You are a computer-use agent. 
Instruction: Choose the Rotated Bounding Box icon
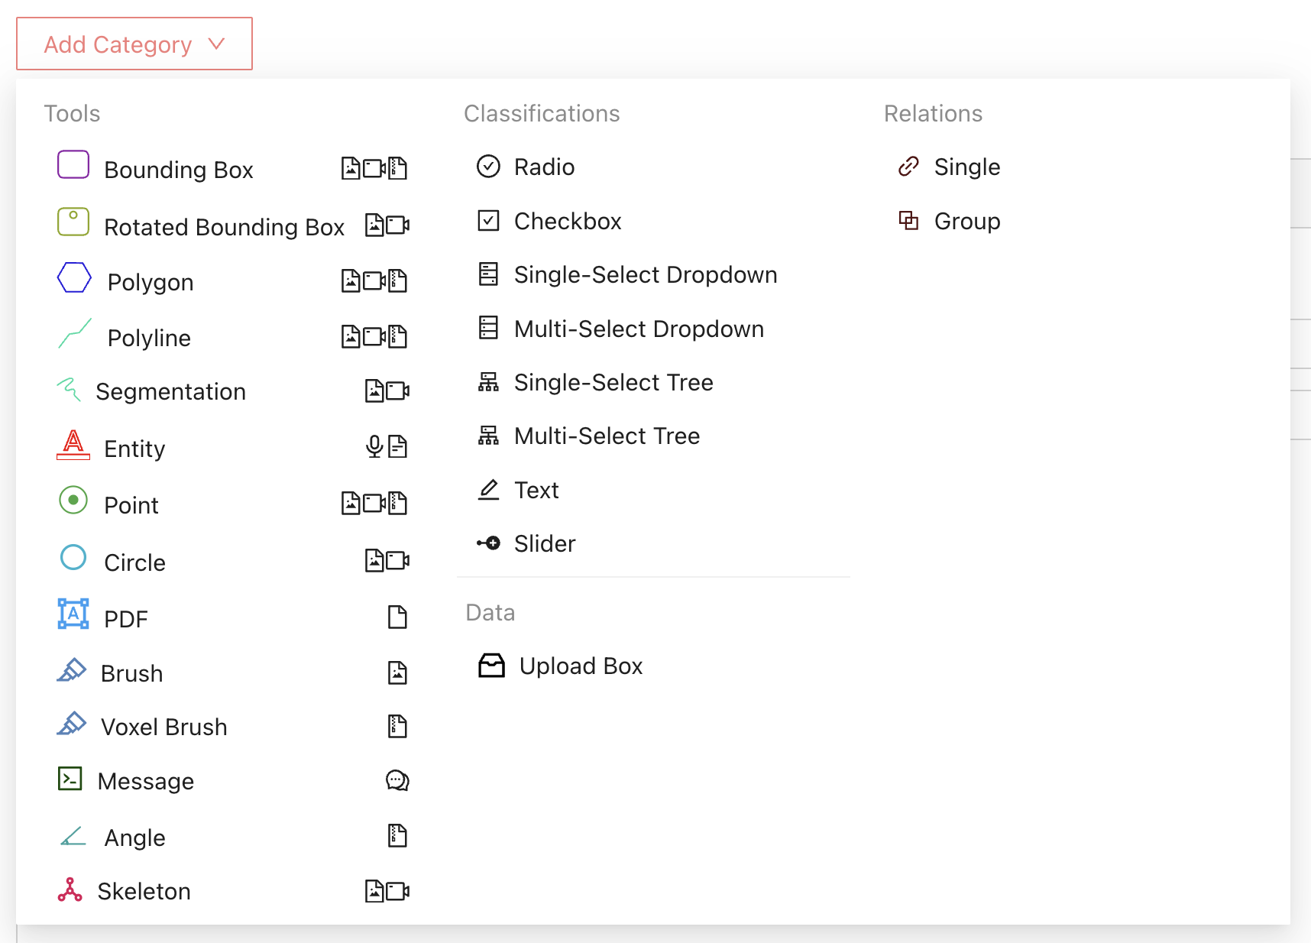click(73, 222)
